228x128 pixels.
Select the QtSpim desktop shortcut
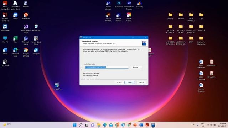tap(26, 4)
